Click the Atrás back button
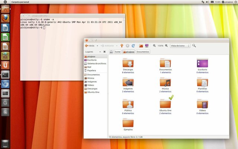Viewport: 238px width, 149px height. tap(90, 45)
